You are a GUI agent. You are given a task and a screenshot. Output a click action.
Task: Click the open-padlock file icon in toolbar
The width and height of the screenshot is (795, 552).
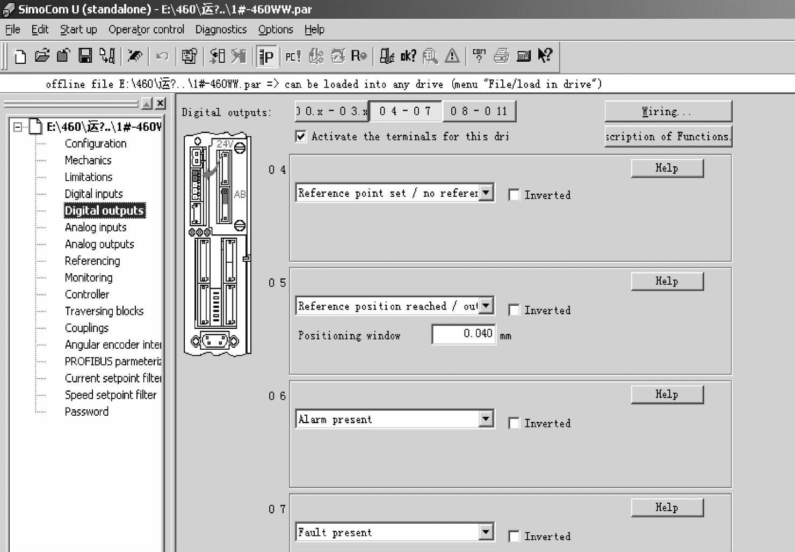coord(63,56)
